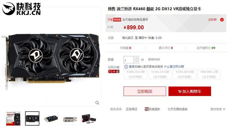
Task: Select the retail box with card thumbnail
Action: tap(89, 118)
